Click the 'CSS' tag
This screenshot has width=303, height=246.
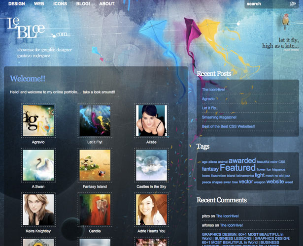(x=282, y=162)
